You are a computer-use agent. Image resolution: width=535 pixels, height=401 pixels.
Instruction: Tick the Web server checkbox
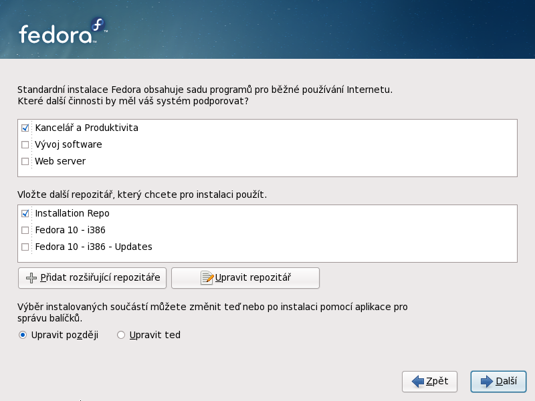click(x=25, y=161)
